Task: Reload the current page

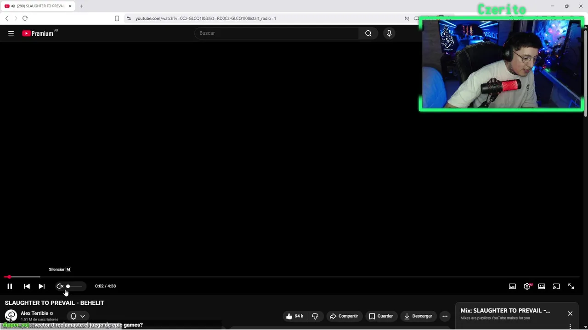Action: [x=25, y=18]
